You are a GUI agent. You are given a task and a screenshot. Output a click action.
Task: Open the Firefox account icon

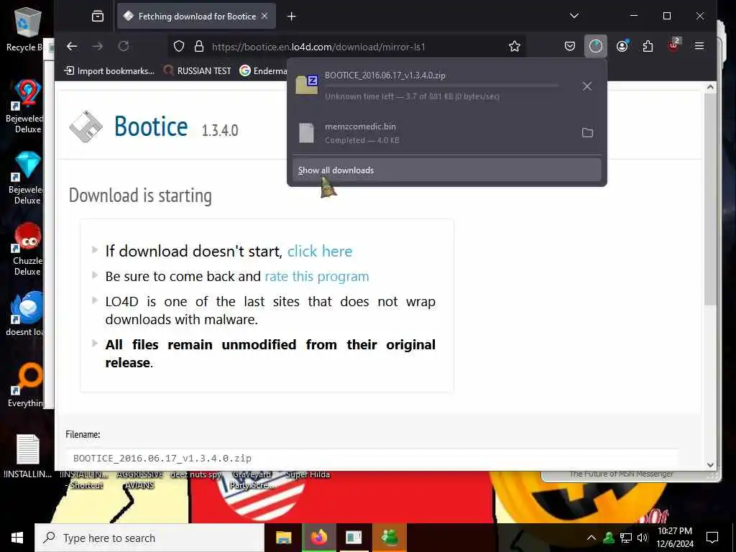click(622, 46)
